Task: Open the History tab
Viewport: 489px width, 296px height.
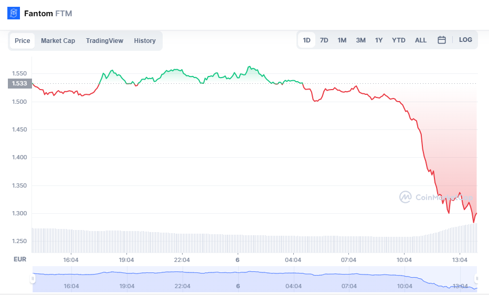Action: point(145,41)
